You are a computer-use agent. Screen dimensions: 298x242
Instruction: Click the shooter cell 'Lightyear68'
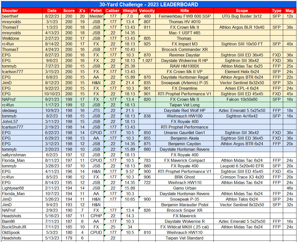point(22,188)
